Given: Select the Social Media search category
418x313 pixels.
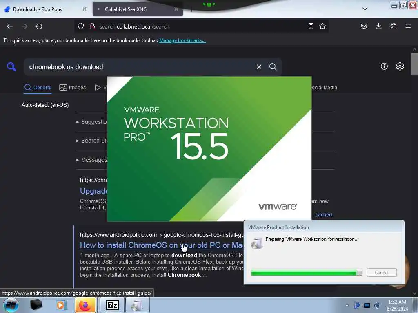Looking at the screenshot, I should click(324, 87).
